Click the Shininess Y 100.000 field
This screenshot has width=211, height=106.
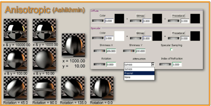tap(141, 51)
